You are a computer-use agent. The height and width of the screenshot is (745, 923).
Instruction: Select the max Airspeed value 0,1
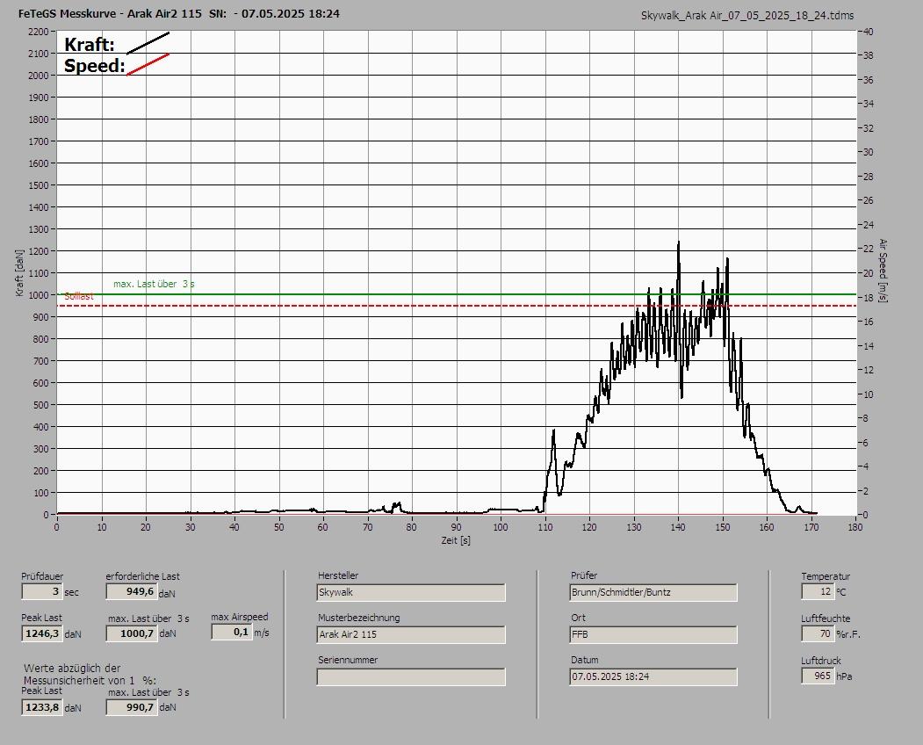[x=232, y=632]
